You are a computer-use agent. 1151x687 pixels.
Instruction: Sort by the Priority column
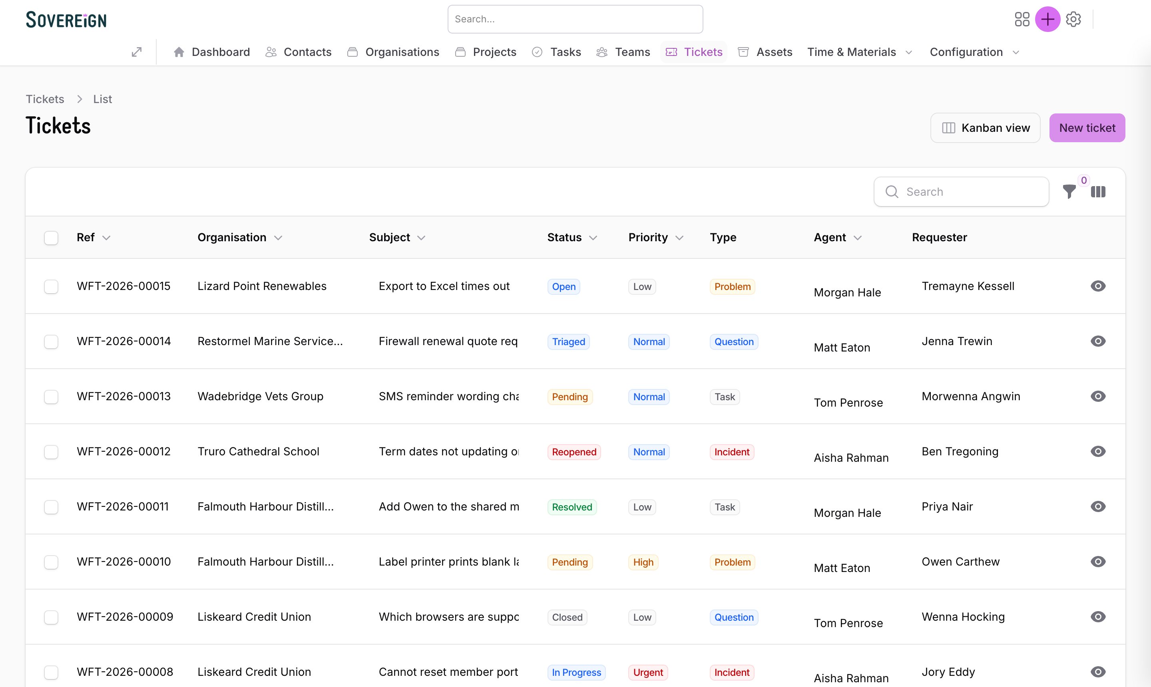click(x=656, y=238)
